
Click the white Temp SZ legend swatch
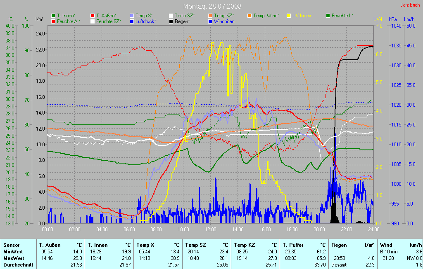(x=171, y=16)
